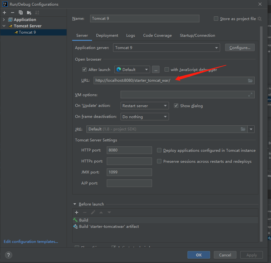This screenshot has width=271, height=263.
Task: Open the Default browser dropdown
Action: point(132,69)
